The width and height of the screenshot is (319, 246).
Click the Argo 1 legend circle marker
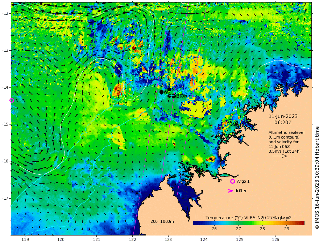click(232, 181)
